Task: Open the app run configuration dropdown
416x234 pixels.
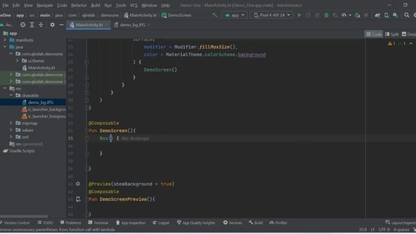Action: (235, 15)
